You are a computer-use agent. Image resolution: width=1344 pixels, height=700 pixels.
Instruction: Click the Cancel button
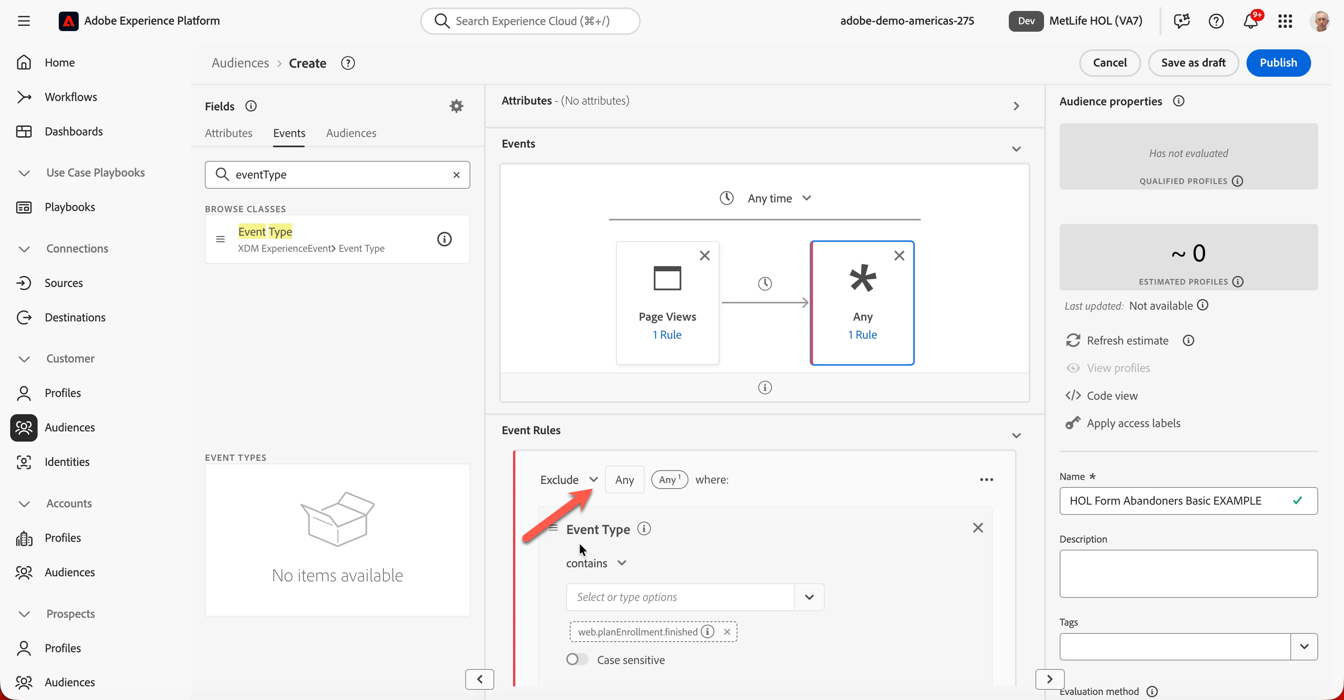click(1110, 63)
